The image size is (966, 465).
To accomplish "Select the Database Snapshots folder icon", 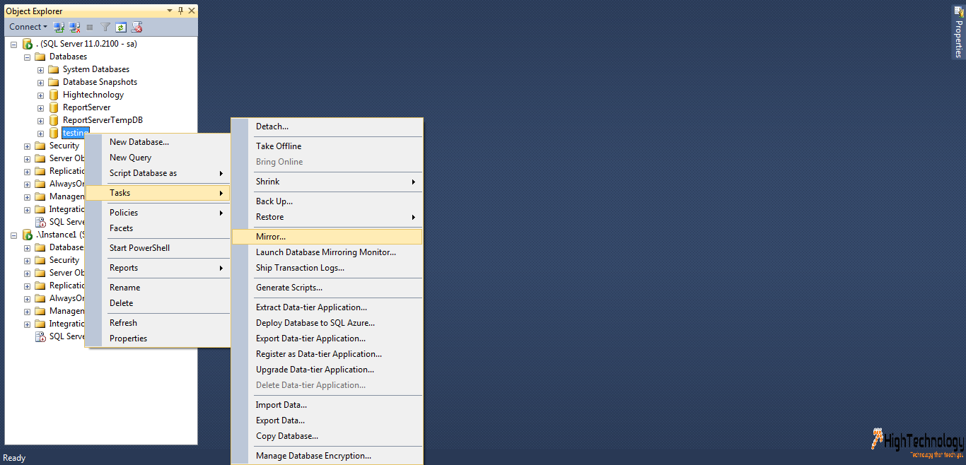I will coord(54,82).
